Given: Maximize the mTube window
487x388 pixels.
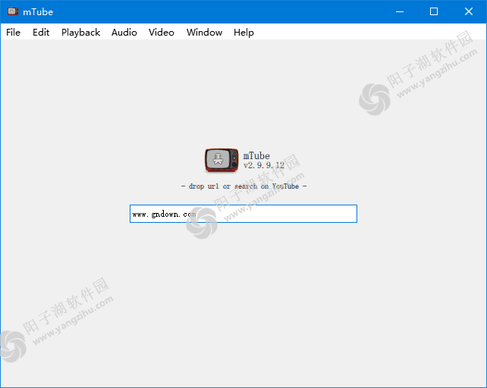Looking at the screenshot, I should [x=434, y=11].
